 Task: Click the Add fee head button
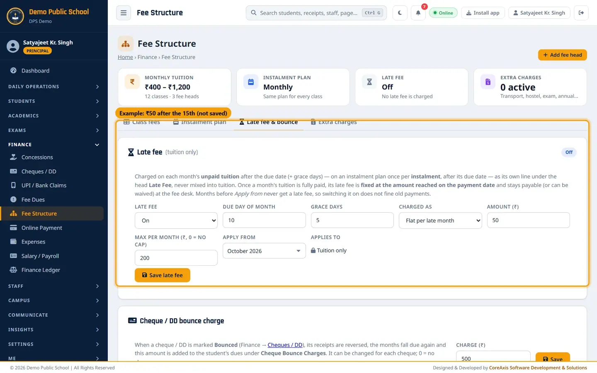(562, 55)
